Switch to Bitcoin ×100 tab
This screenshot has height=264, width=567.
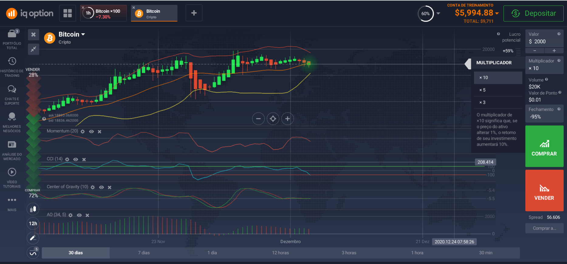(104, 13)
